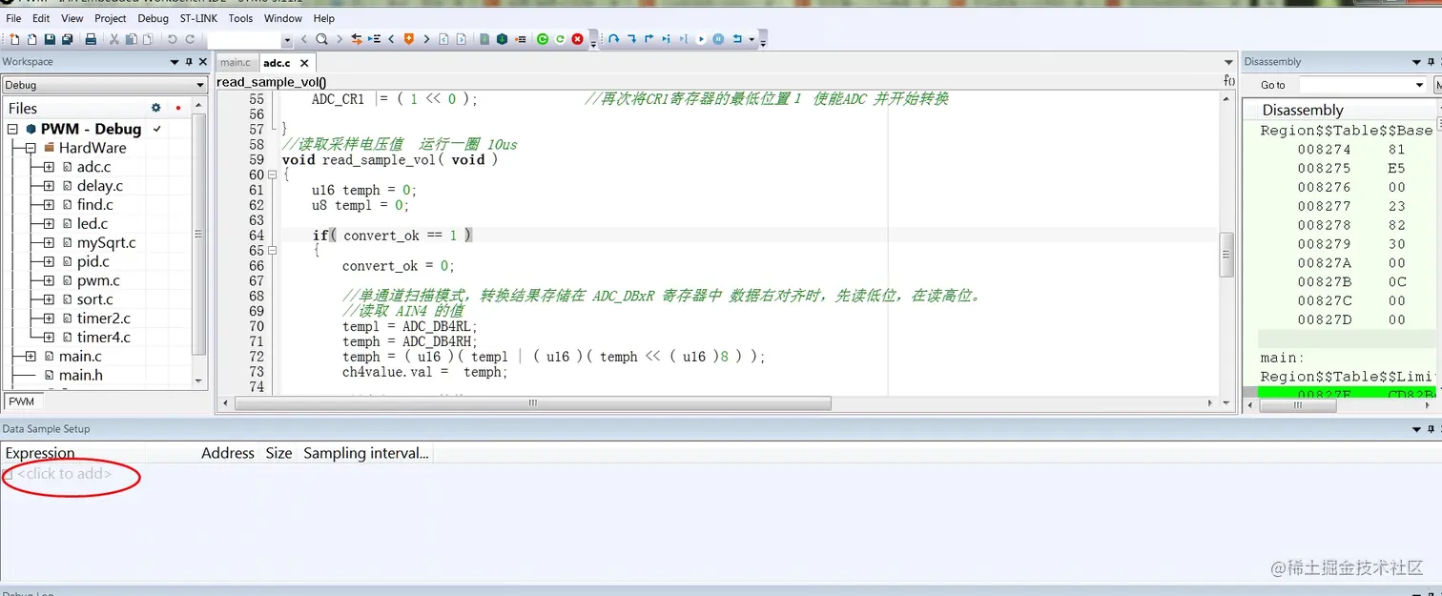Toggle the click to add row checkbox

click(9, 474)
